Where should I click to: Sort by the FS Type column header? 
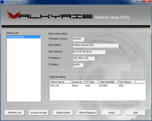[91, 82]
